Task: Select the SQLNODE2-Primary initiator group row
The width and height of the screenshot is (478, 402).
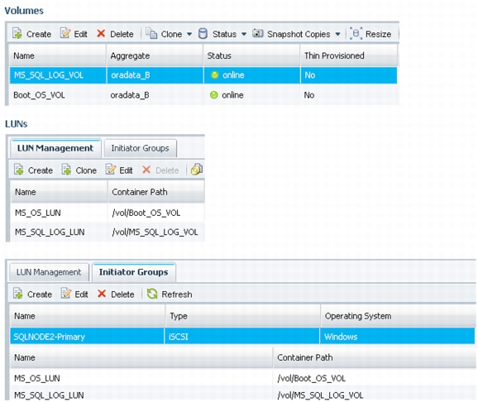Action: coord(242,337)
